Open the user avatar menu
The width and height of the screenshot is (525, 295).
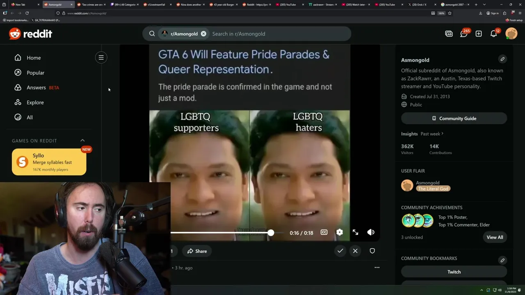pos(511,34)
